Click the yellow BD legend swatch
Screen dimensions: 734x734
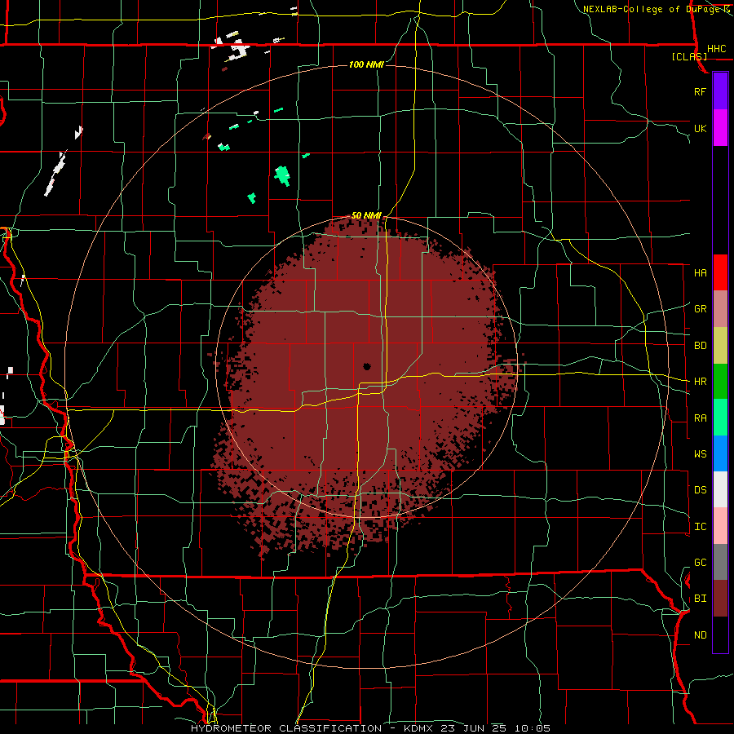(720, 346)
